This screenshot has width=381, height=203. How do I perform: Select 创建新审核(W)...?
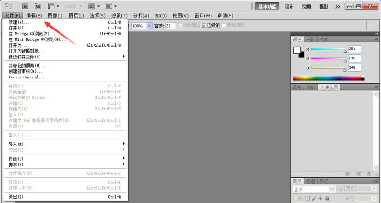(65, 71)
